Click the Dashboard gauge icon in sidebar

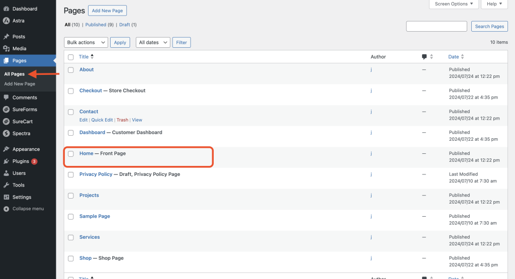pyautogui.click(x=6, y=9)
